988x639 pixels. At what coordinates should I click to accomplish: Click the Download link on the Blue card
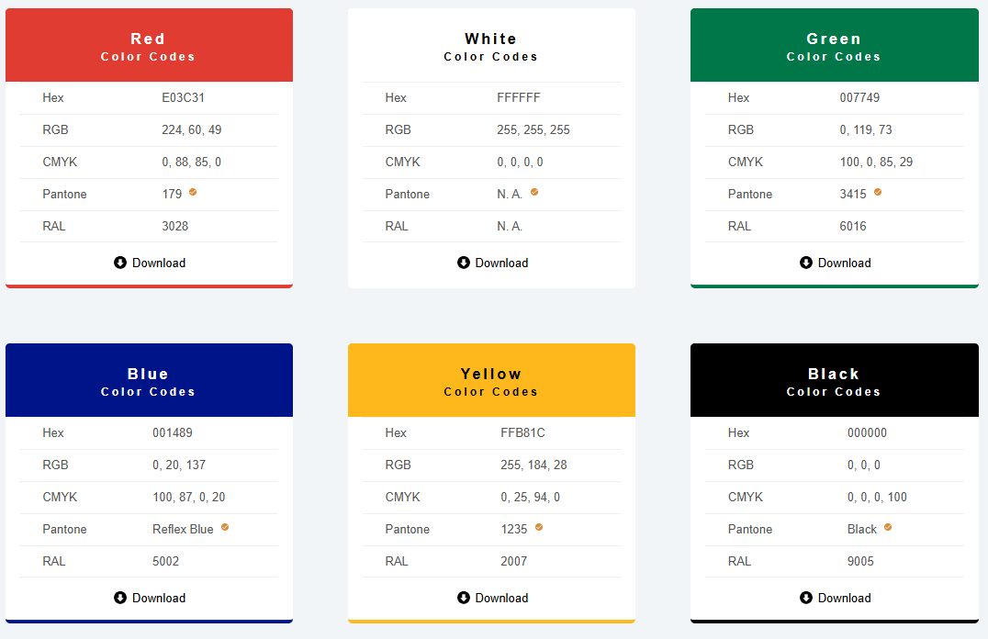149,598
